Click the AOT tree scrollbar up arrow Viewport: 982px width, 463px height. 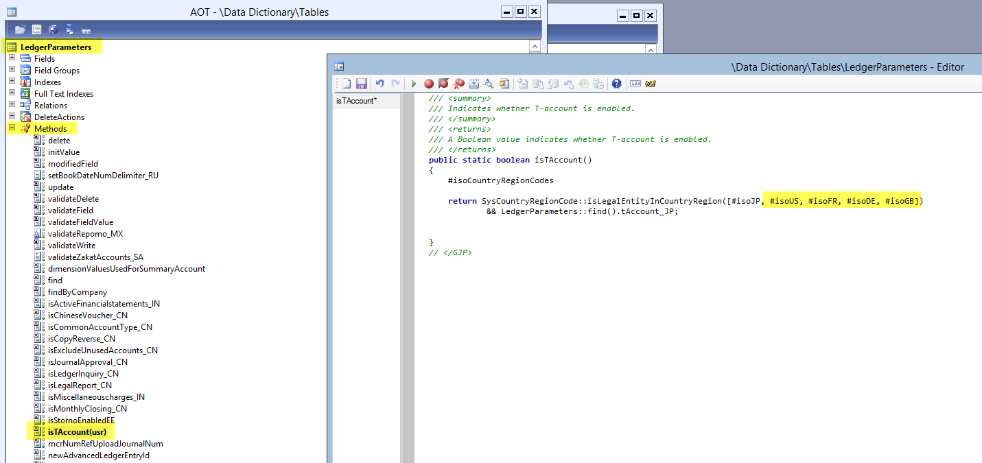(535, 46)
